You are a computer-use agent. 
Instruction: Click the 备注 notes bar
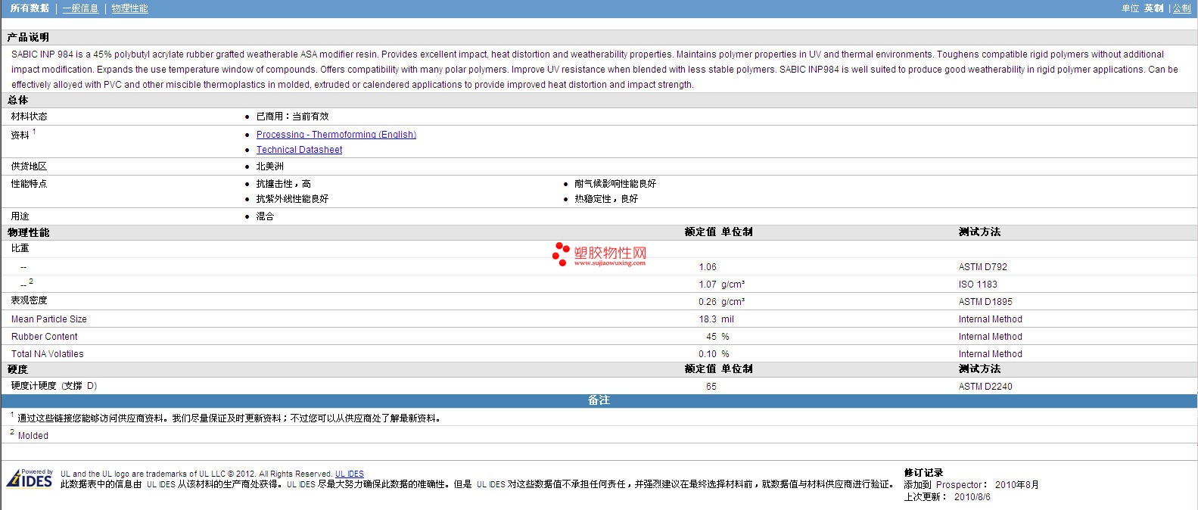pos(599,400)
